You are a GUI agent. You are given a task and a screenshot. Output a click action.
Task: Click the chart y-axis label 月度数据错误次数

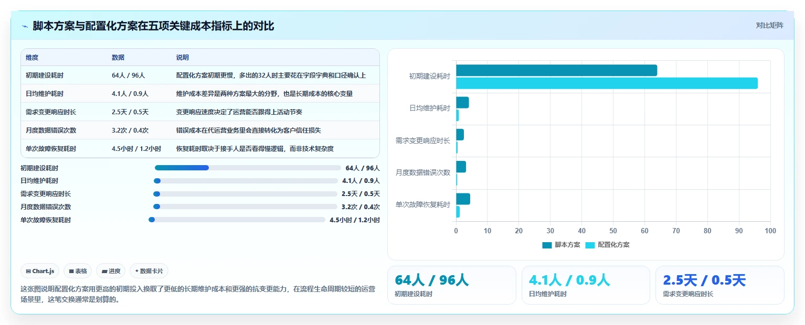click(423, 172)
